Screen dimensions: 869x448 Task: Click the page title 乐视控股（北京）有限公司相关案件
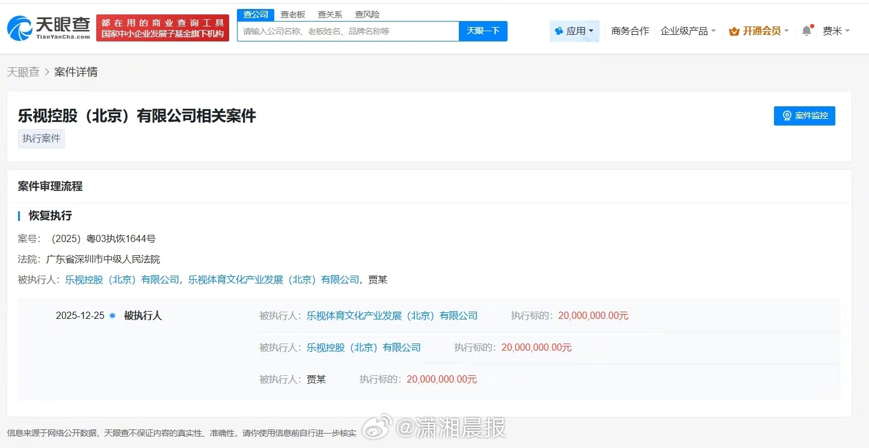[137, 116]
